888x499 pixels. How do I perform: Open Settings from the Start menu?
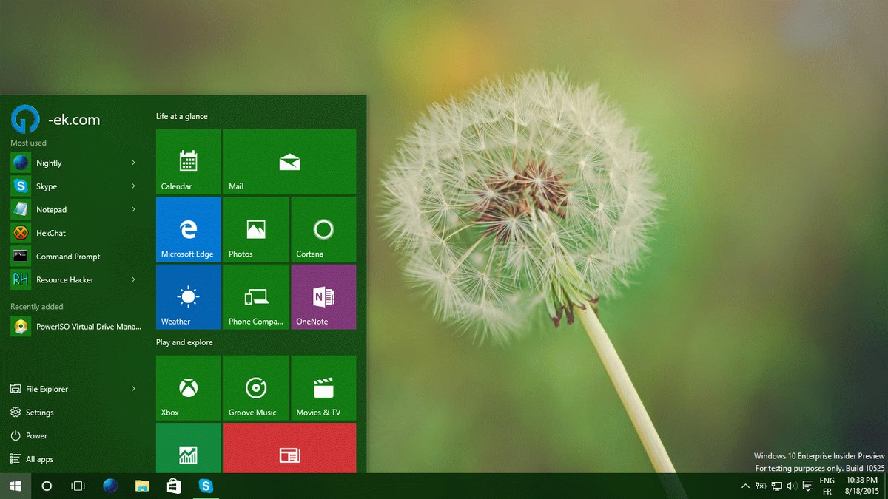pos(37,412)
